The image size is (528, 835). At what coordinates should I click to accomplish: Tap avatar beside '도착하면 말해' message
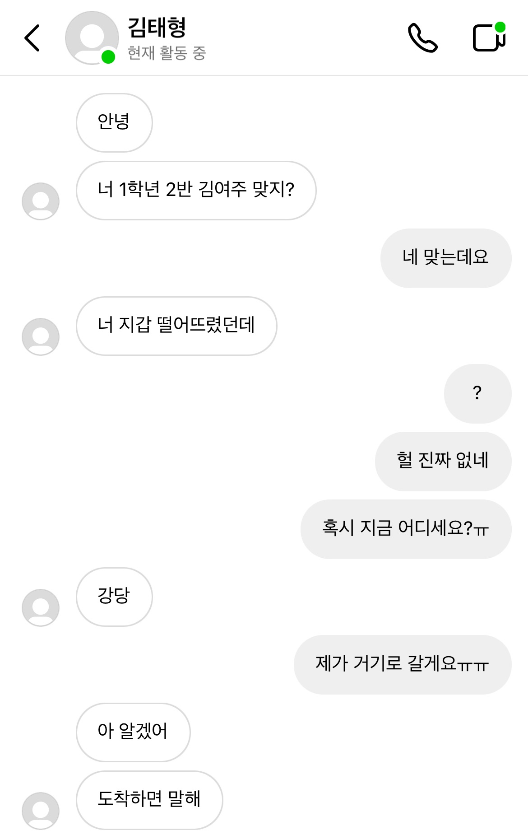tap(41, 811)
